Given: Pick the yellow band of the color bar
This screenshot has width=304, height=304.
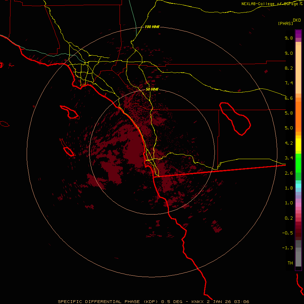Looking at the screenshot, I should tap(298, 145).
